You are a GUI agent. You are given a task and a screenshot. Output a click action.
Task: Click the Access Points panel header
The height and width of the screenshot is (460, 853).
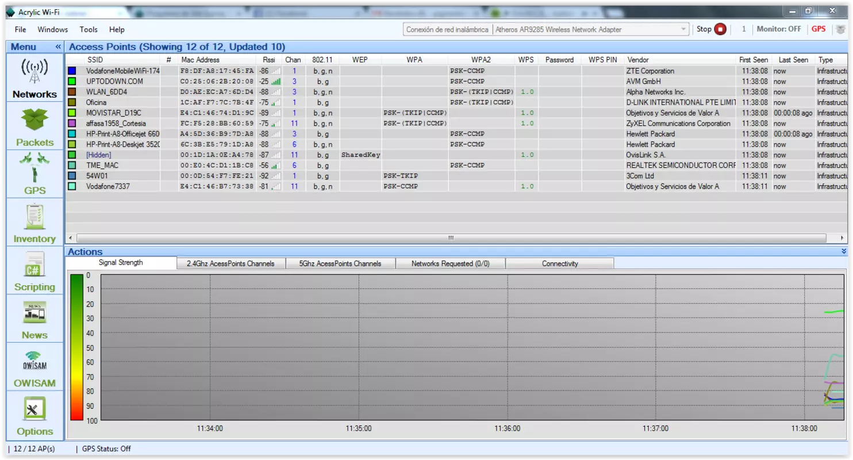click(x=457, y=47)
